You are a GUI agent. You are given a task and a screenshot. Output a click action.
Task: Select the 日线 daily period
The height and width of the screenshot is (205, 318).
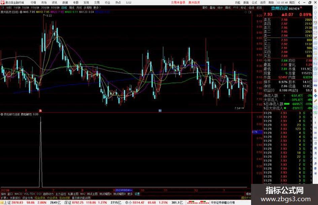(64, 7)
